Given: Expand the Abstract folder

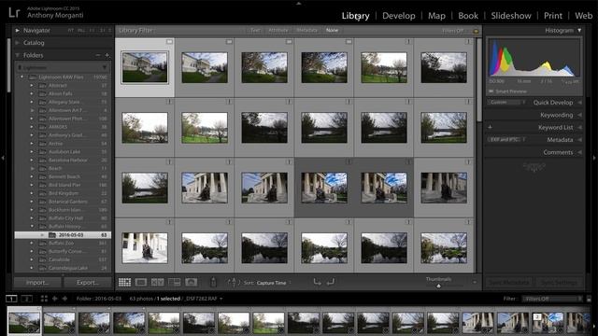Looking at the screenshot, I should (32, 85).
